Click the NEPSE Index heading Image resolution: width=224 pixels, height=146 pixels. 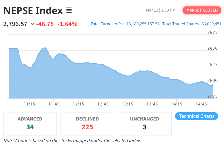pyautogui.click(x=33, y=11)
